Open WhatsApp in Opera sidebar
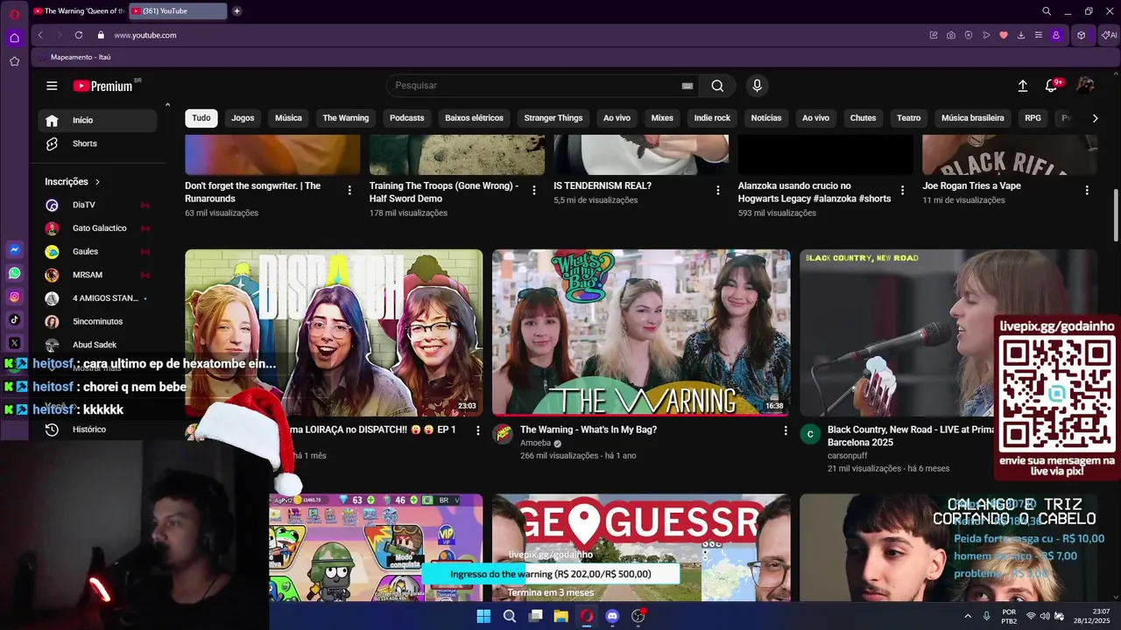Screen dimensions: 1121x630 14,274
